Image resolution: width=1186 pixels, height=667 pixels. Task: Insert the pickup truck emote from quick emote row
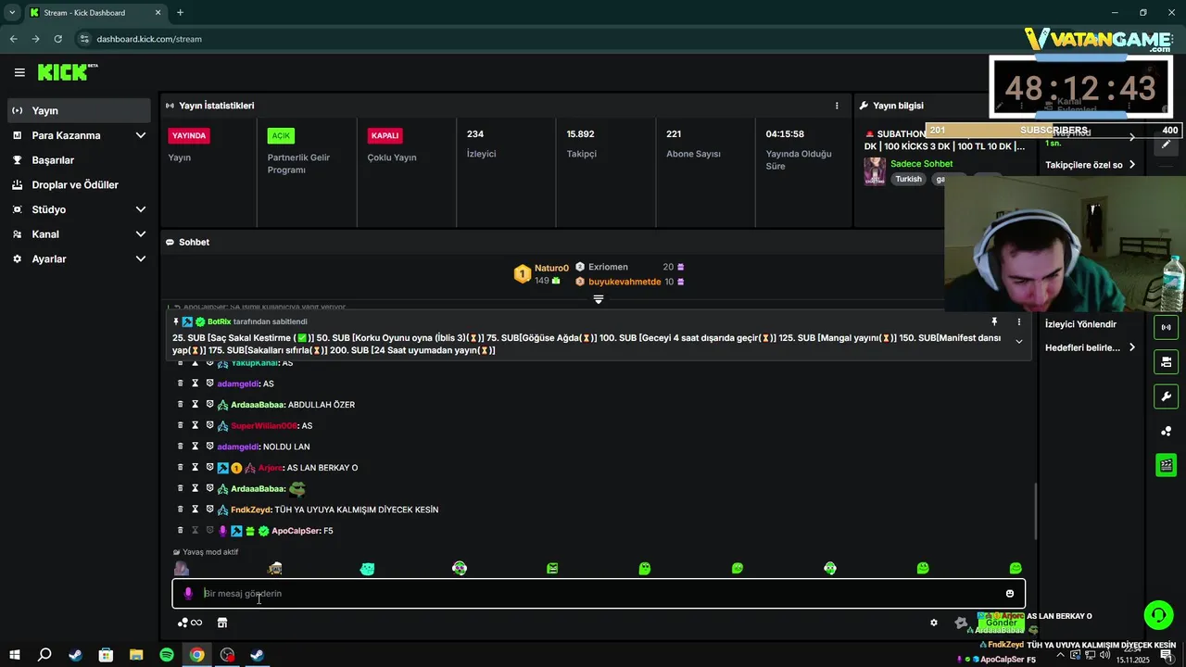pos(274,568)
